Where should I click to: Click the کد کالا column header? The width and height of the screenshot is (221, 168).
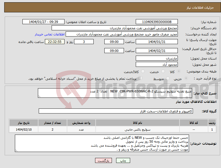tap(194, 123)
